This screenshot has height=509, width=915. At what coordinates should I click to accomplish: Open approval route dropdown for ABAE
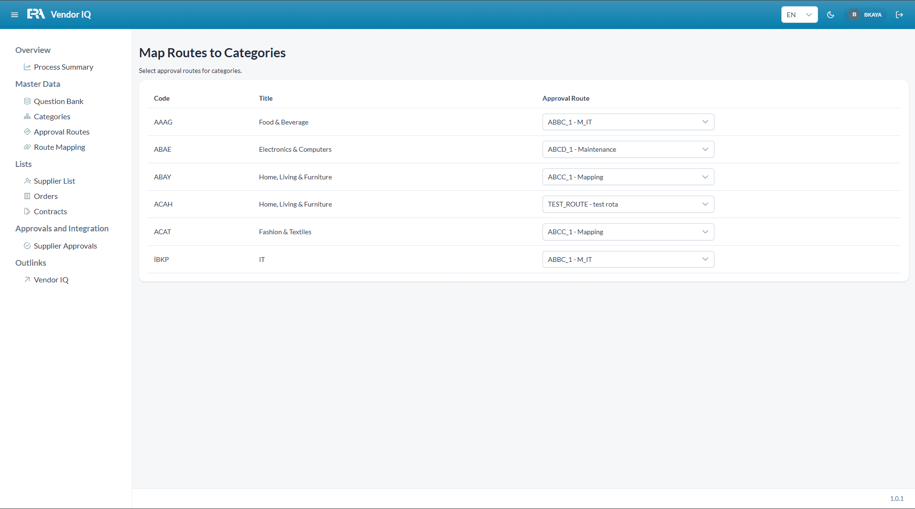click(628, 149)
